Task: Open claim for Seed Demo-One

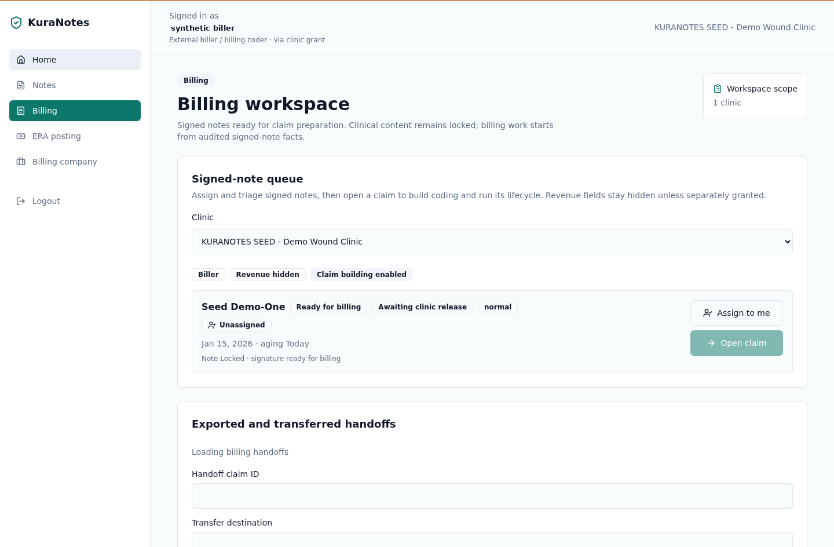Action: [x=737, y=343]
